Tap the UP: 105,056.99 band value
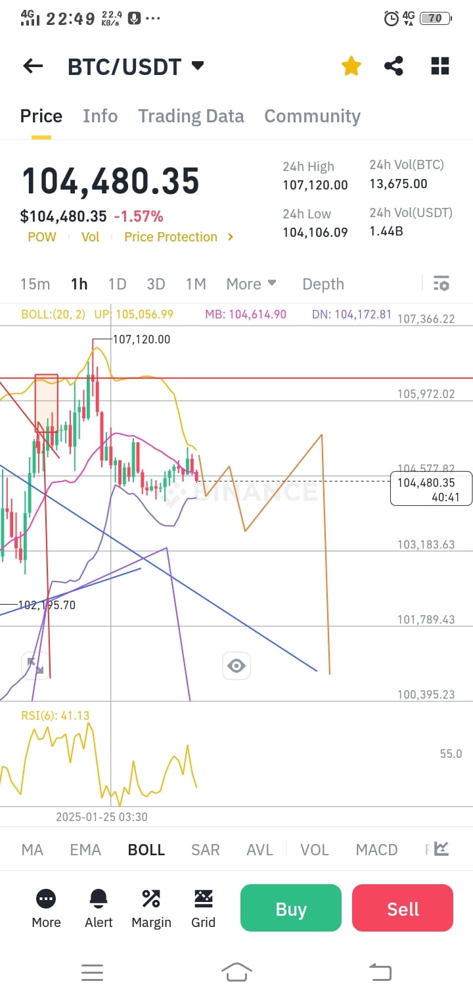Screen dimensions: 473x1000 (134, 314)
